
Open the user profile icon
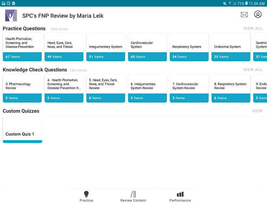coord(258,14)
